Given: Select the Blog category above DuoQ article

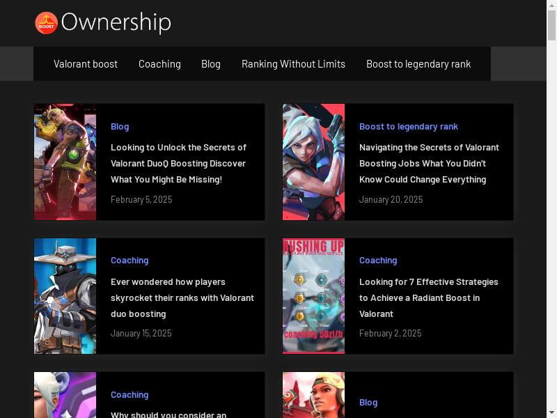Looking at the screenshot, I should click(120, 127).
